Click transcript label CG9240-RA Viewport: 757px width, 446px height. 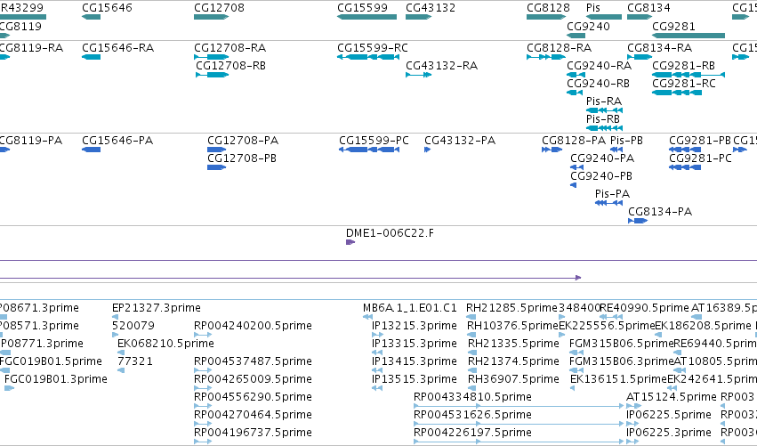tap(600, 65)
